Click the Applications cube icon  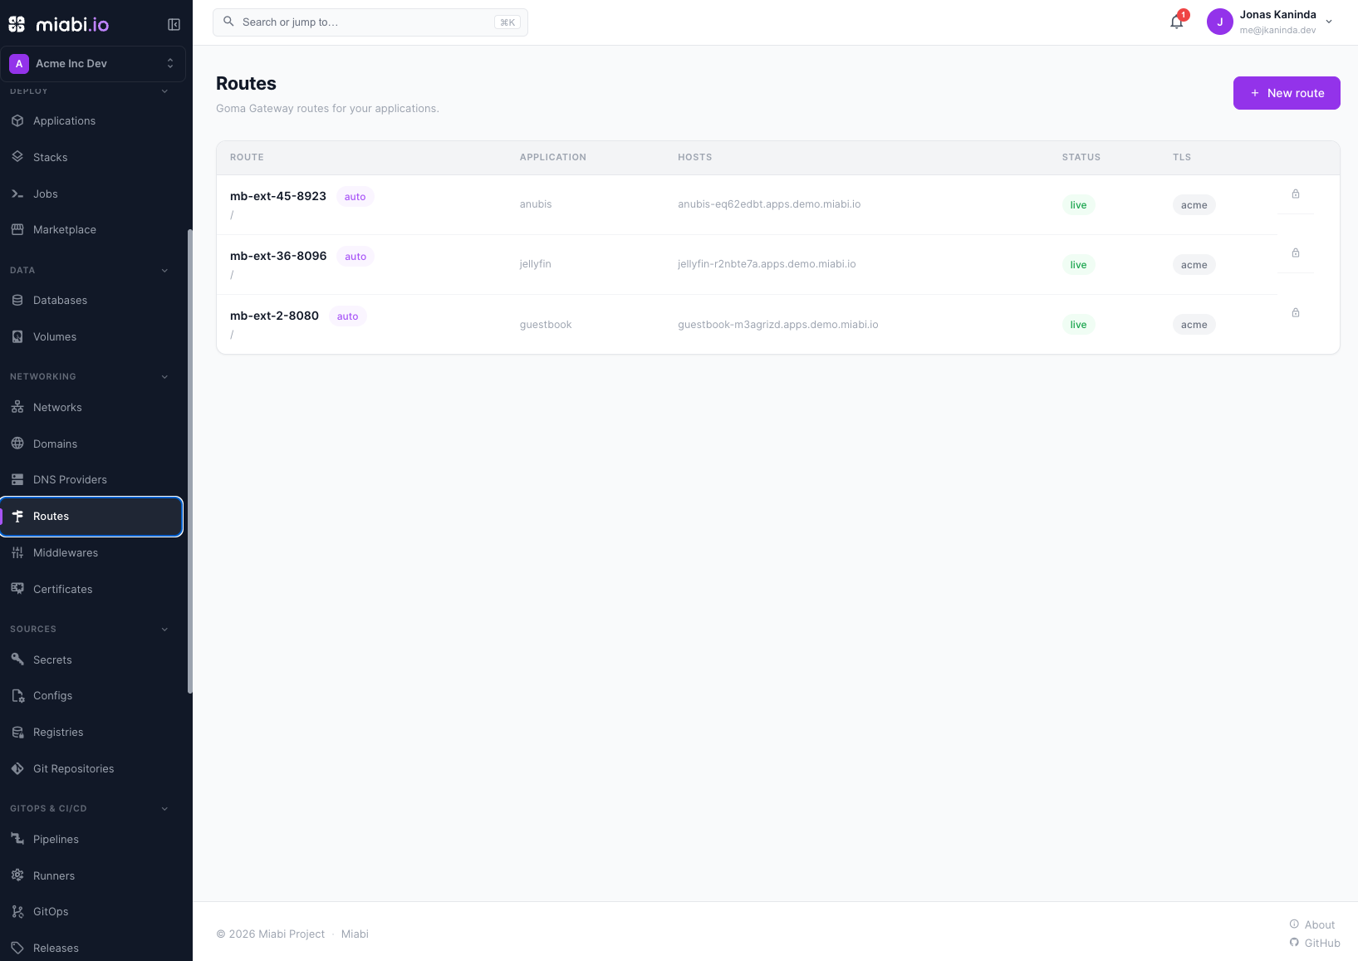coord(17,120)
